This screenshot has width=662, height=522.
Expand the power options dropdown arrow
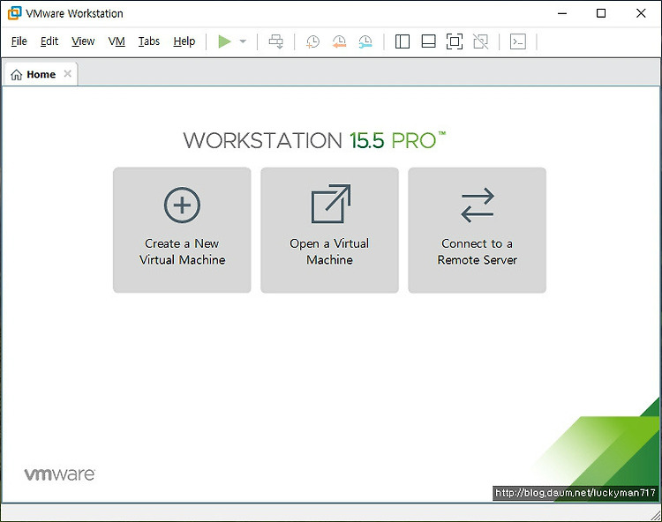[243, 41]
